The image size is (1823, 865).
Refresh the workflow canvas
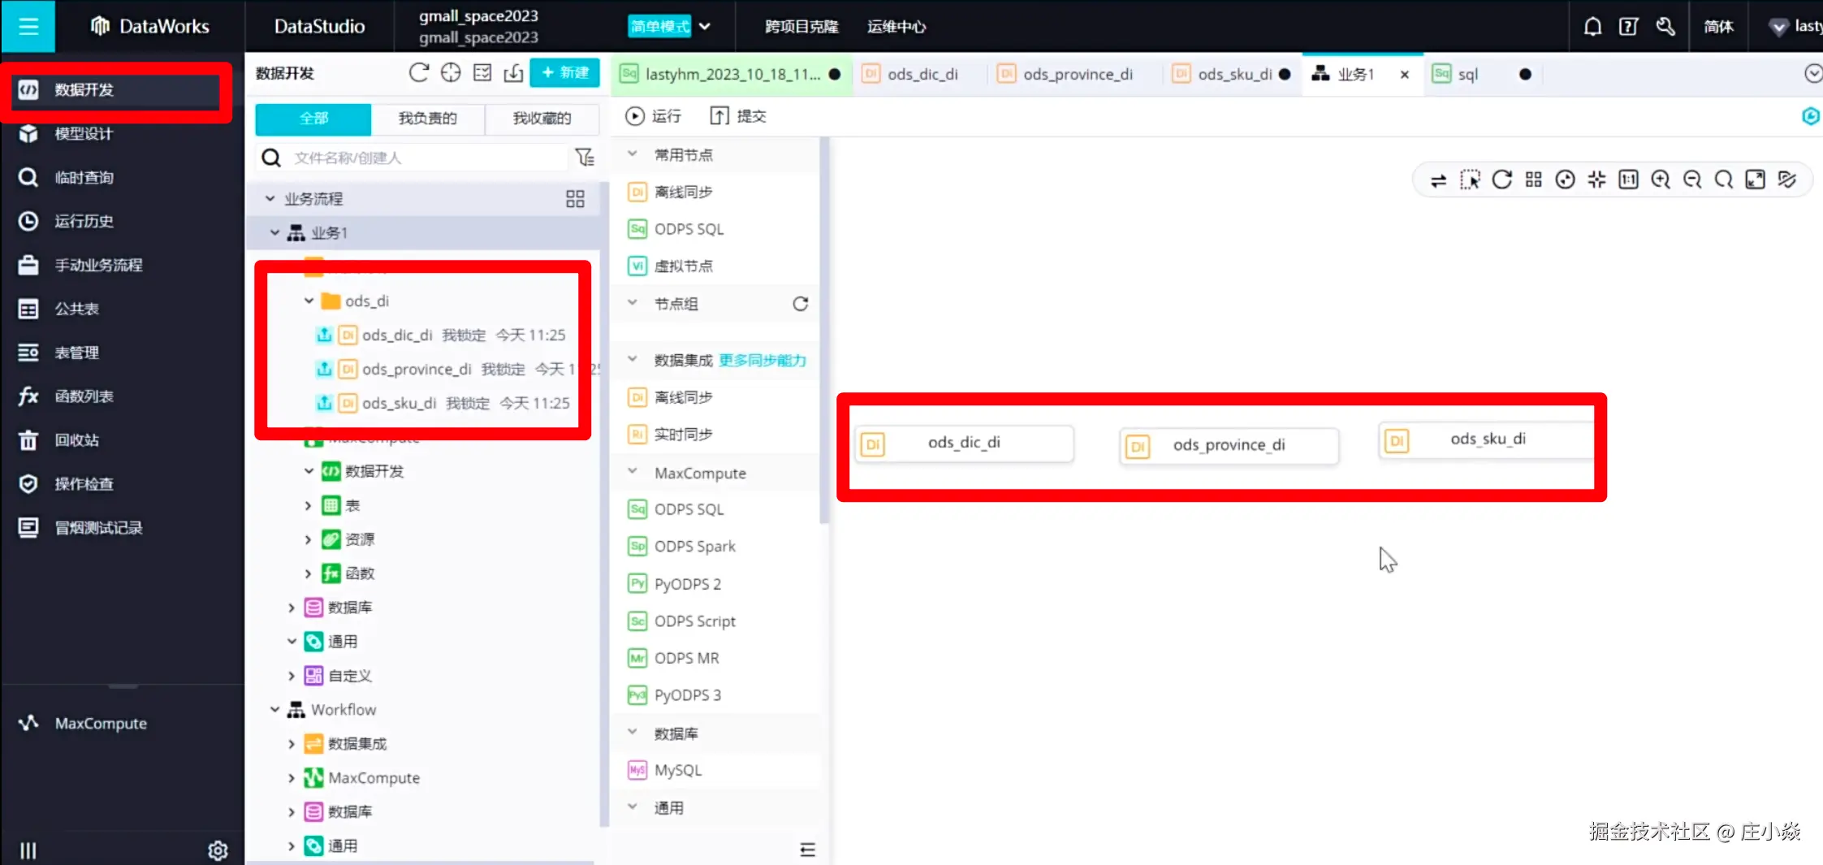1501,180
